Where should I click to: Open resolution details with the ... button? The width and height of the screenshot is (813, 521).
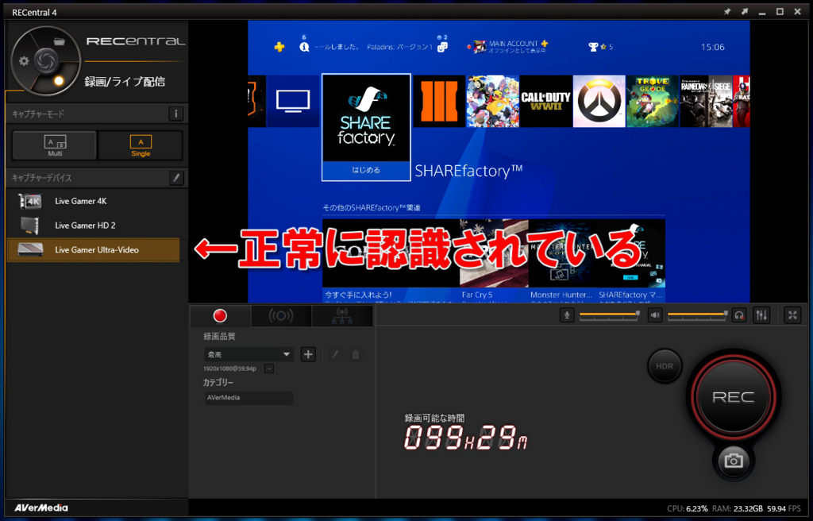[269, 369]
